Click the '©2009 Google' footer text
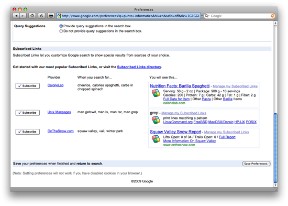This screenshot has height=206, width=288. click(142, 181)
